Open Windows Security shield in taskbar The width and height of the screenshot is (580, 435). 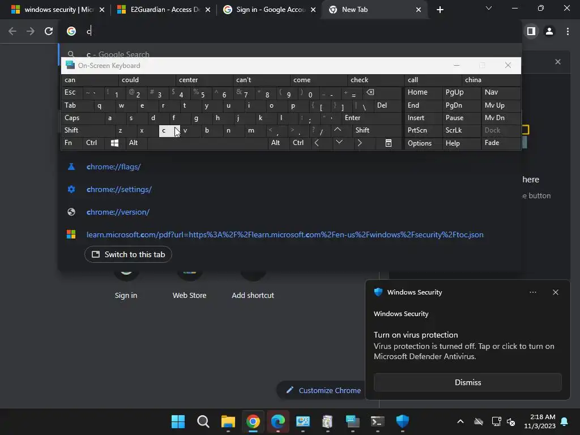(403, 421)
